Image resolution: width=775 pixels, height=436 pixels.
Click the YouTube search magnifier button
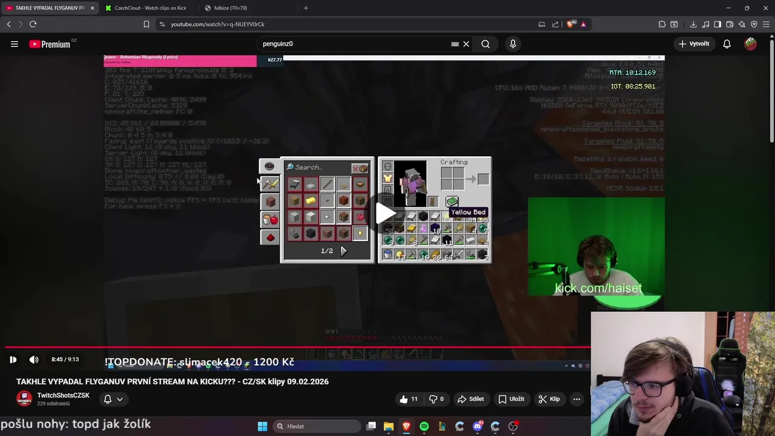click(486, 44)
